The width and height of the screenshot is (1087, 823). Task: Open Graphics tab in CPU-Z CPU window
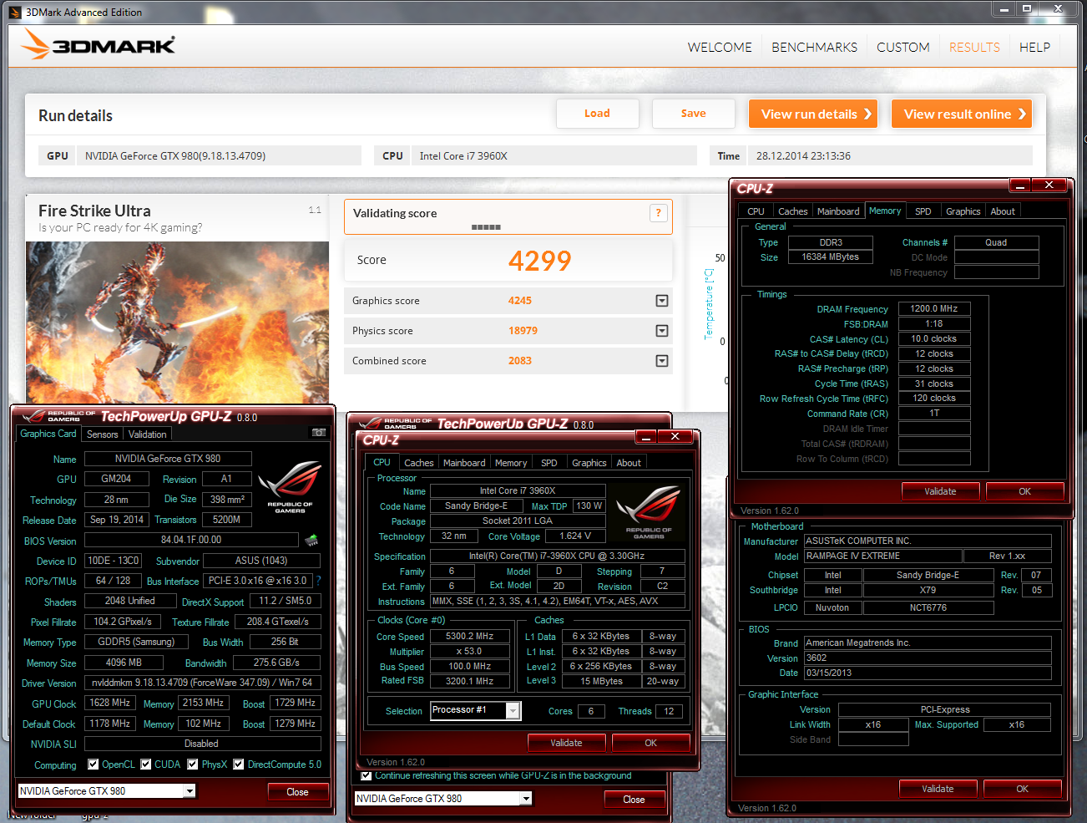[x=589, y=463]
